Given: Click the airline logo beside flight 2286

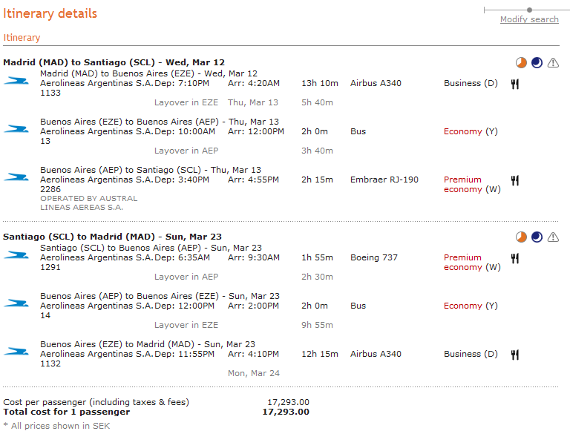Looking at the screenshot, I should (x=16, y=177).
